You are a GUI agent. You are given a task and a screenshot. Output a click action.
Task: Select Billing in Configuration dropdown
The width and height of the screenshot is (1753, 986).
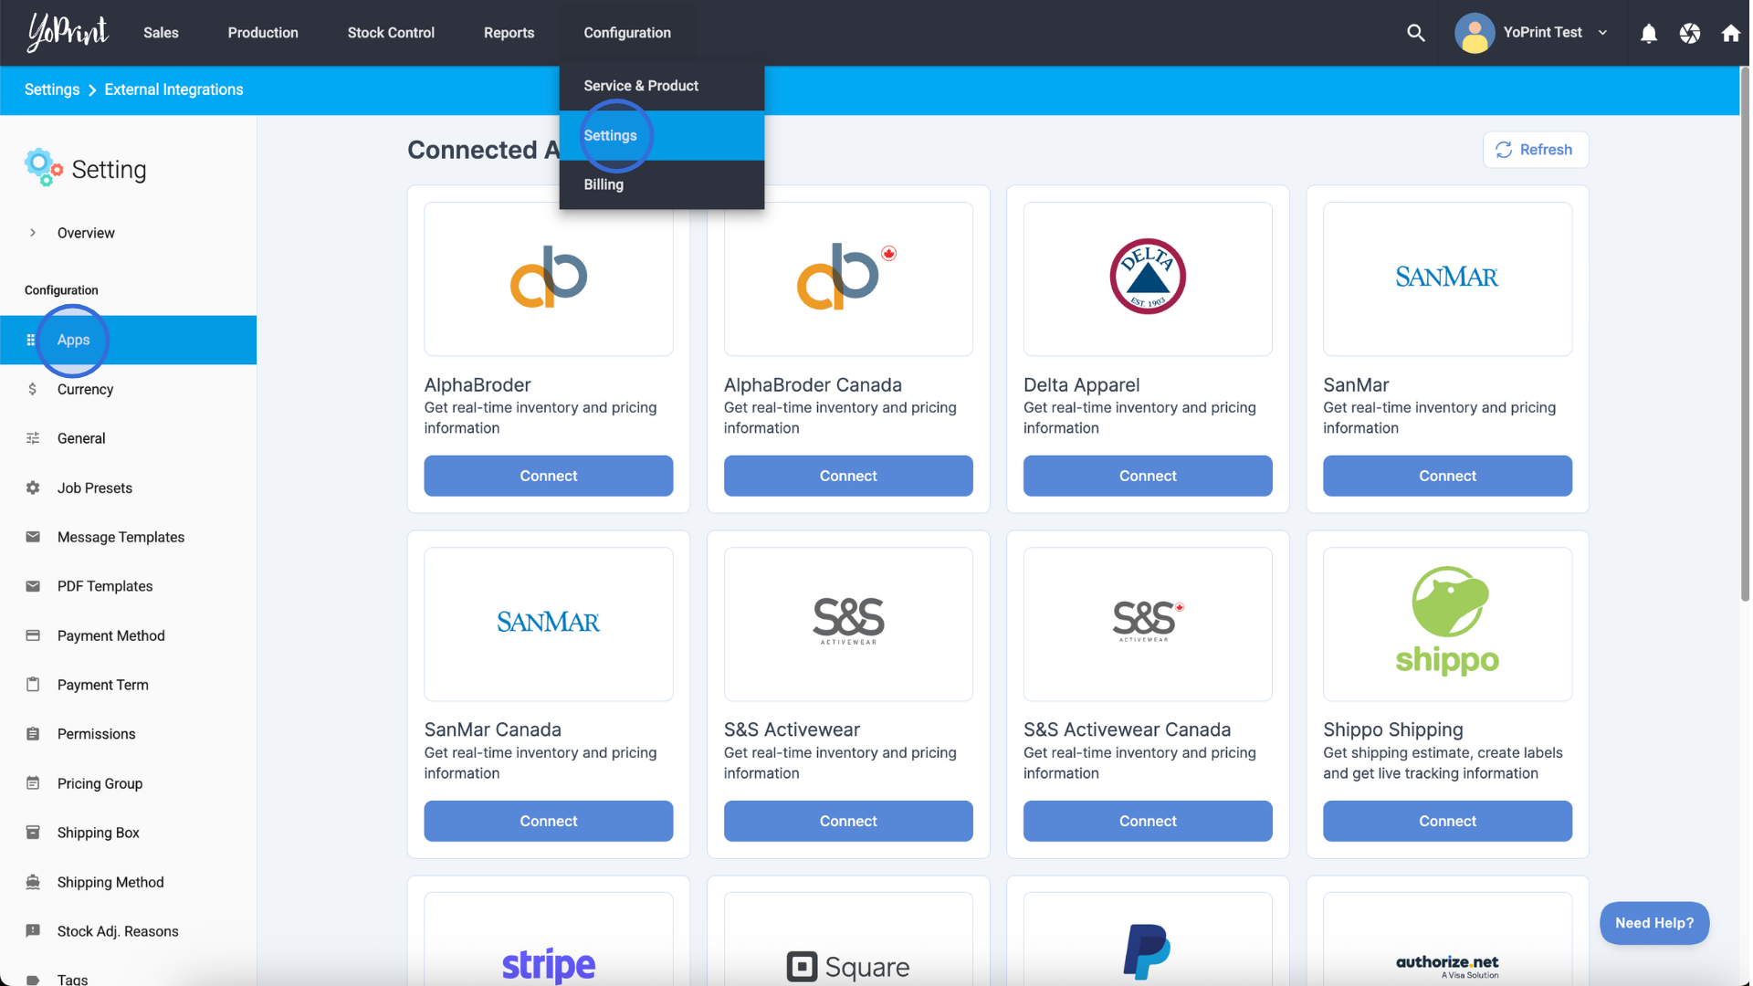(662, 184)
